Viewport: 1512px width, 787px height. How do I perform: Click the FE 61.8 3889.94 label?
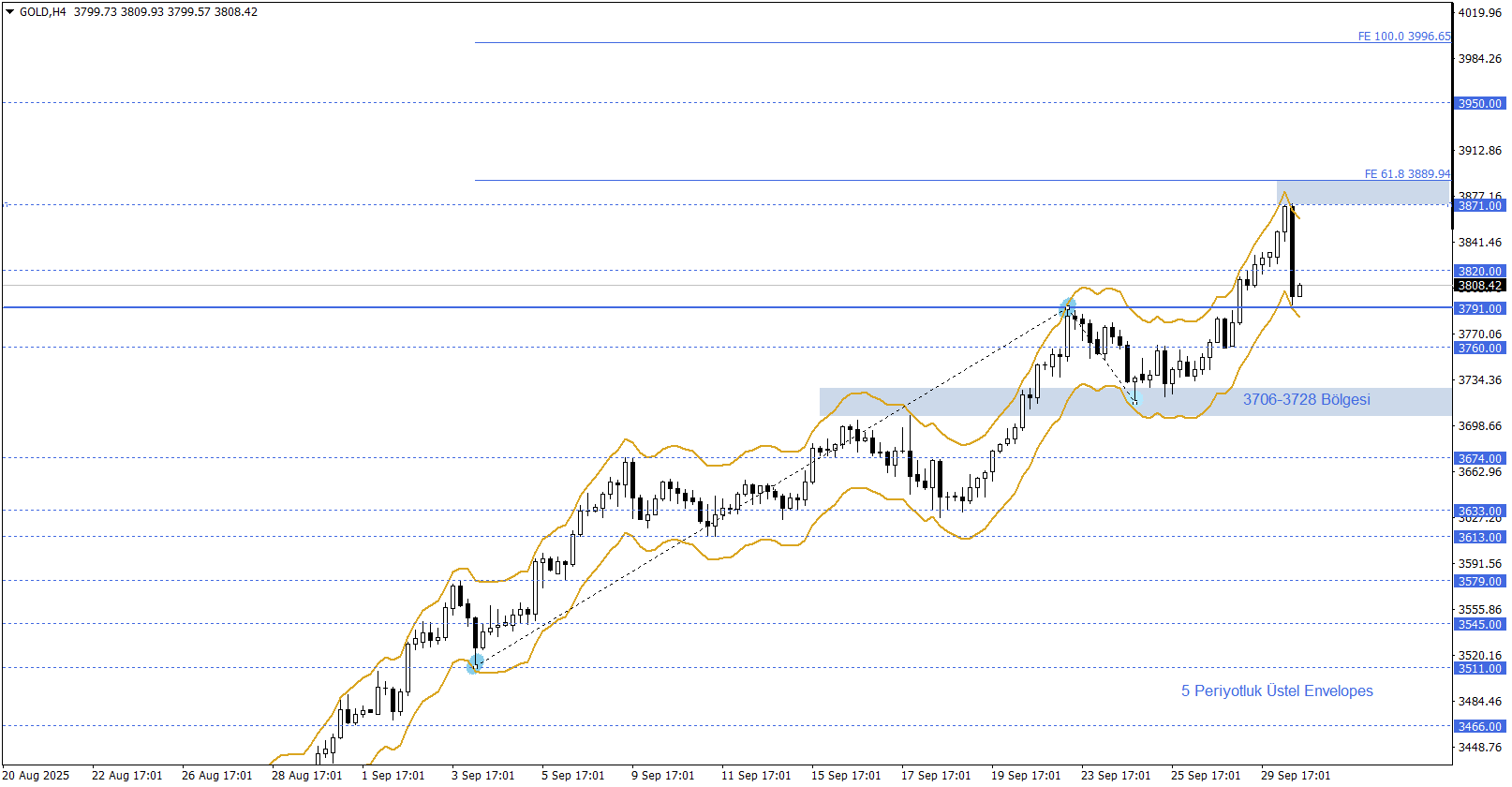(1406, 174)
